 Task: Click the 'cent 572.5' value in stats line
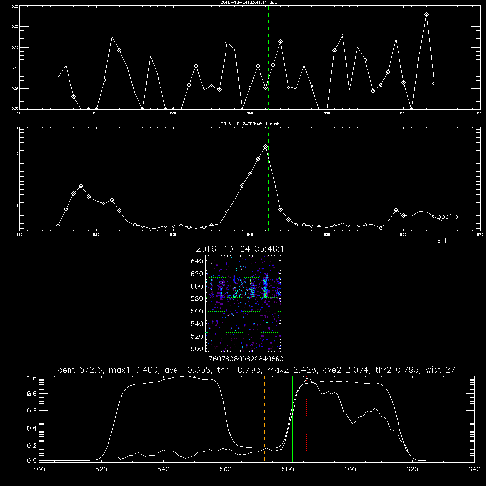(82, 370)
